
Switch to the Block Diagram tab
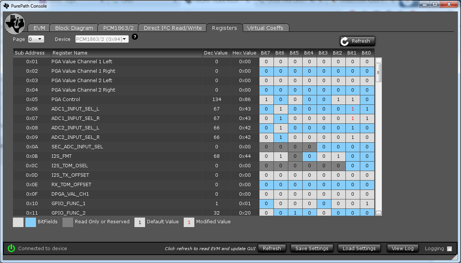[x=74, y=28]
